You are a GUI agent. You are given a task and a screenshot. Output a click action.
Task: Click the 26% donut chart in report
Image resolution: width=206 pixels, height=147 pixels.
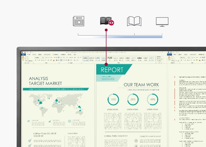point(133,99)
